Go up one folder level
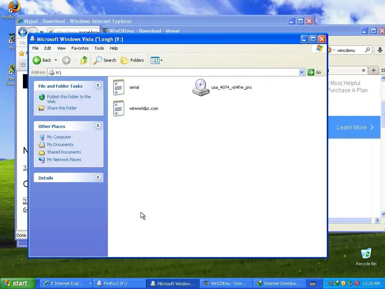385x289 pixels. 84,60
